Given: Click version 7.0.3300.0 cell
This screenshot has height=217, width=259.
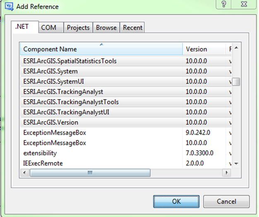Looking at the screenshot, I should click(199, 153).
